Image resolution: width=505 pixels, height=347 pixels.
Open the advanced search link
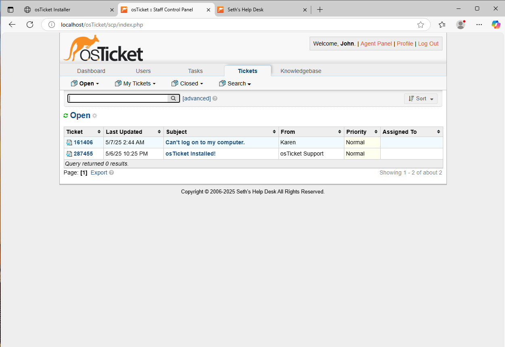[197, 98]
